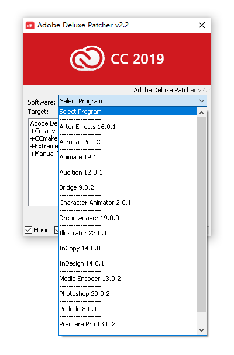Pick Audition 12.0.1 in dropdown list
This screenshot has height=355, width=234.
point(128,172)
